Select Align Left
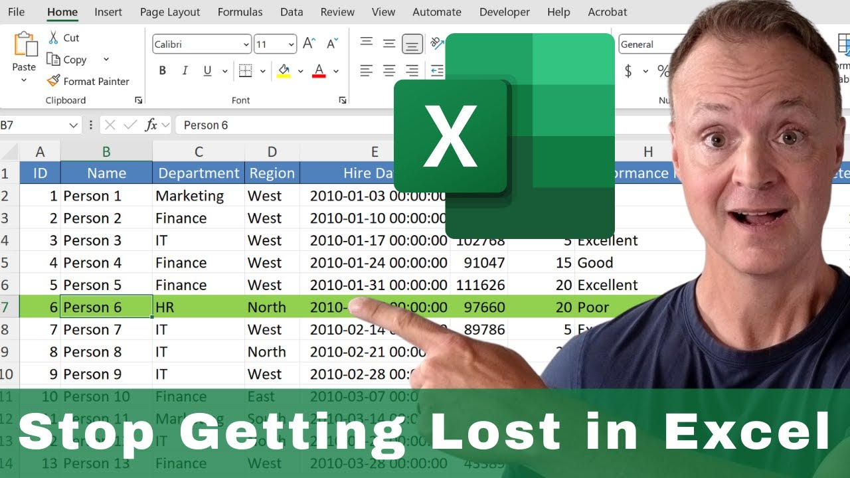 point(367,70)
